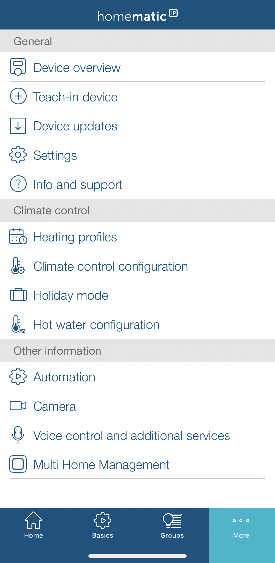This screenshot has height=563, width=275.
Task: Tap the Automation gear-play icon
Action: (18, 376)
